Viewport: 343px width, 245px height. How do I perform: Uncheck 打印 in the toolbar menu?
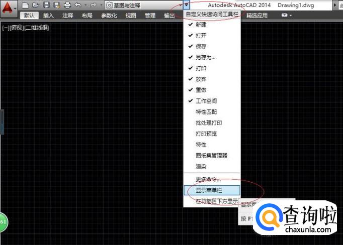pos(212,68)
